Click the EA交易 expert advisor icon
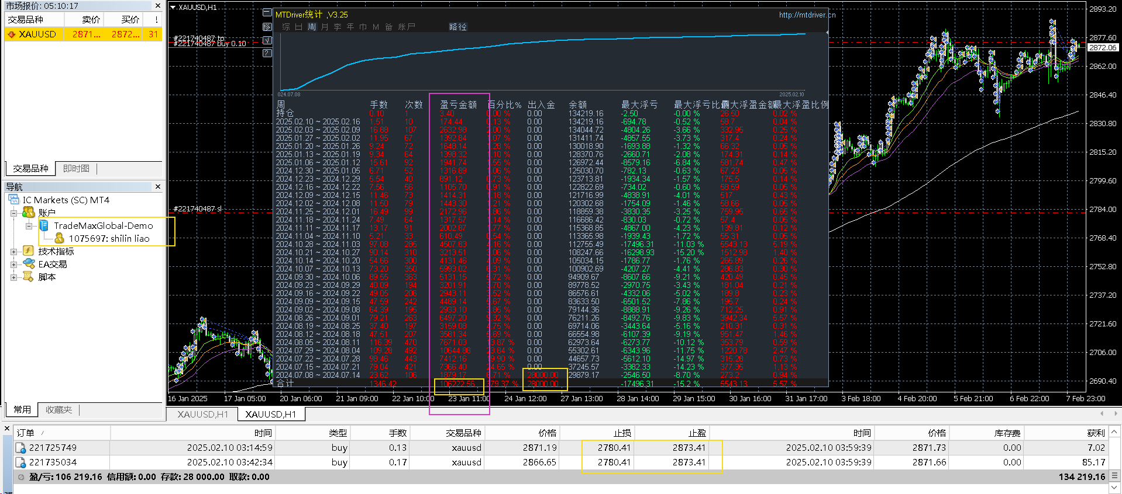The height and width of the screenshot is (494, 1122). tap(29, 264)
